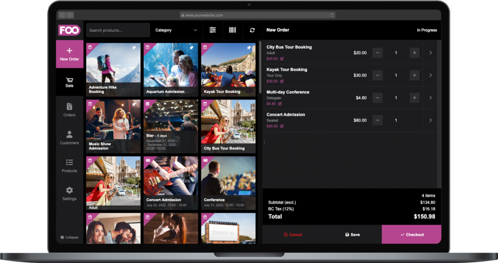Screen dimensions: 498x263
Task: Open the Sale section
Action: (x=70, y=82)
